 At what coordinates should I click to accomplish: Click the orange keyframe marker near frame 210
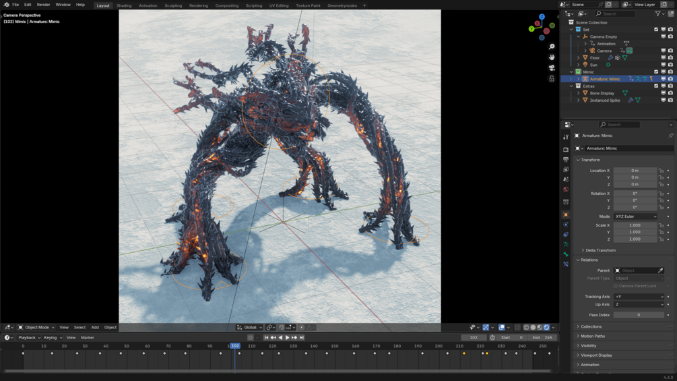click(x=464, y=353)
